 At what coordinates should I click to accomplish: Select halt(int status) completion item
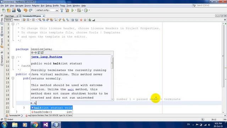point(51,108)
